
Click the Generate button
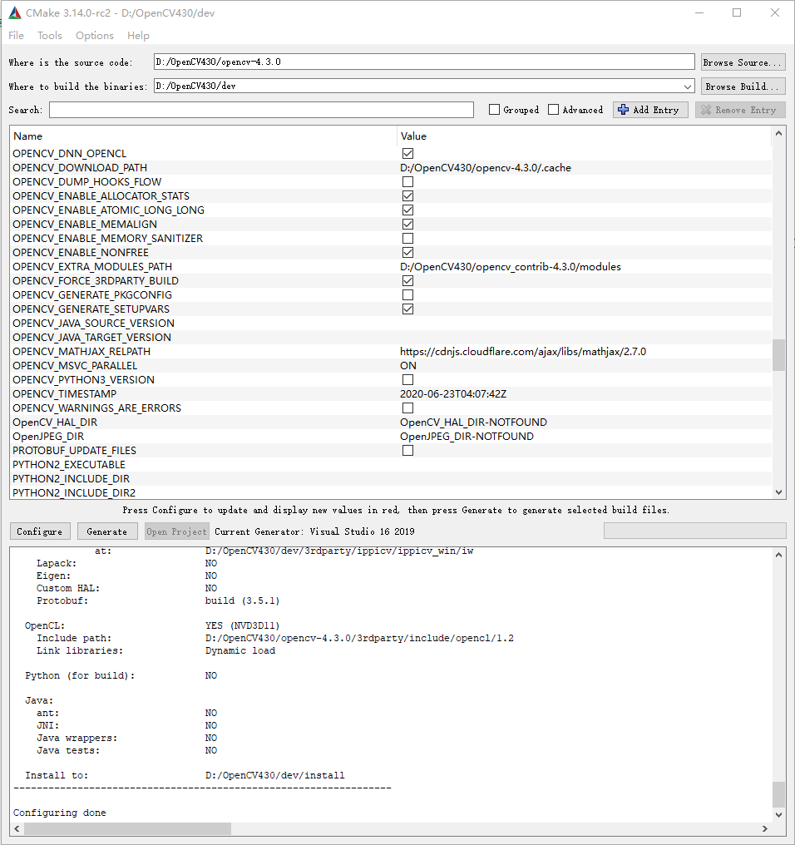point(107,531)
